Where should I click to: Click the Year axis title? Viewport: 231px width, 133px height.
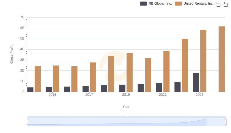126,107
